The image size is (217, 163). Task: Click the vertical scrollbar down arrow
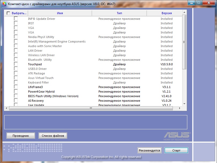[184, 104]
